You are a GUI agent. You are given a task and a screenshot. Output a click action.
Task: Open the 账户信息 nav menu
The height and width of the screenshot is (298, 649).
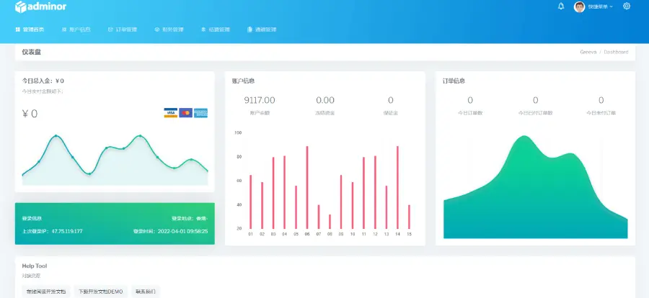pos(76,30)
